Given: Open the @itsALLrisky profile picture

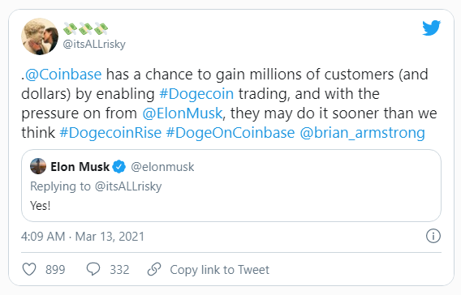Looking at the screenshot, I should coord(40,36).
